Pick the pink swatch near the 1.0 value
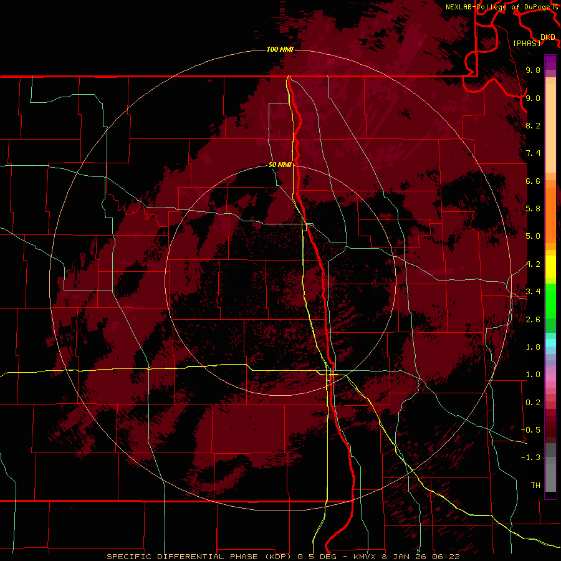The height and width of the screenshot is (561, 561). (x=550, y=378)
